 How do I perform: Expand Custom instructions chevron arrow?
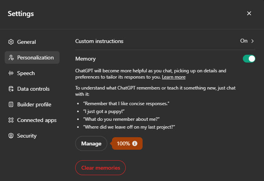(252, 41)
